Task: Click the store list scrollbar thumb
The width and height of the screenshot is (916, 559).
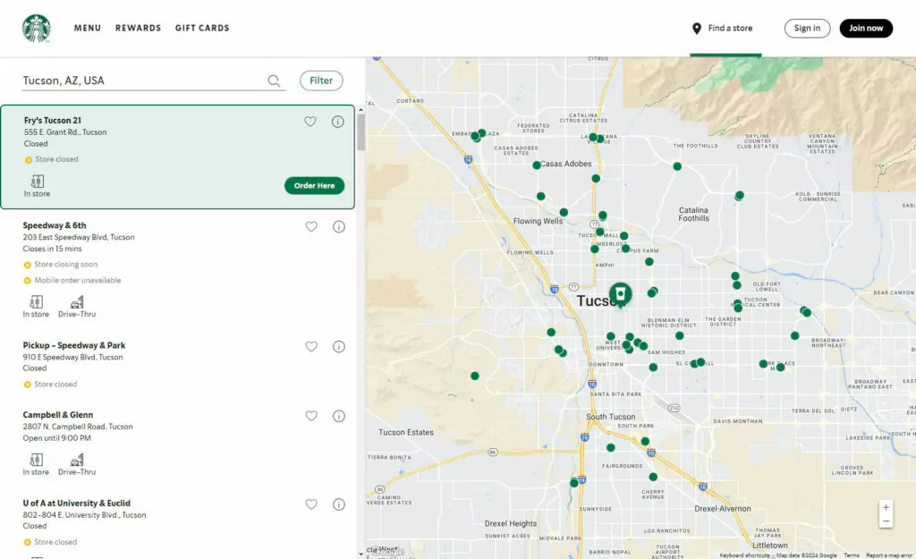Action: 361,132
